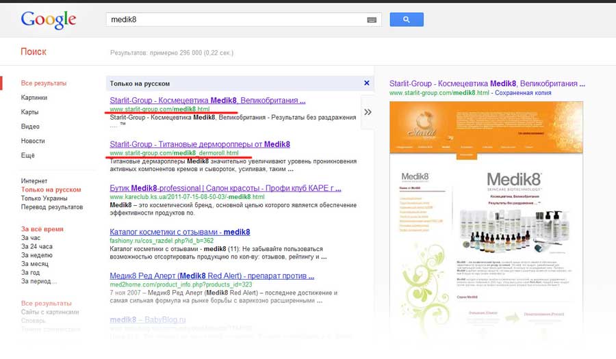The image size is (616, 359).
Task: Select 'За всё время' time filter
Action: (x=42, y=229)
